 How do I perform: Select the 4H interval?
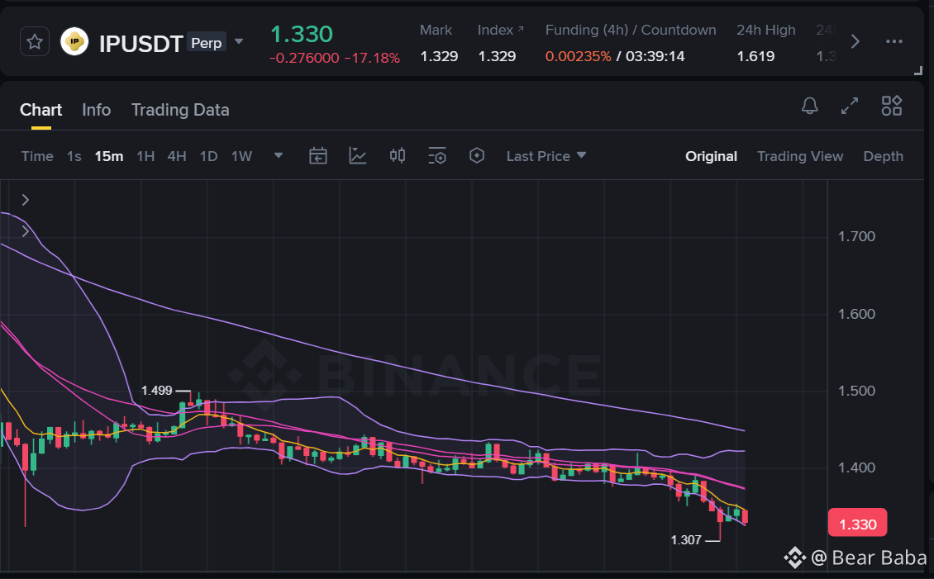coord(176,156)
